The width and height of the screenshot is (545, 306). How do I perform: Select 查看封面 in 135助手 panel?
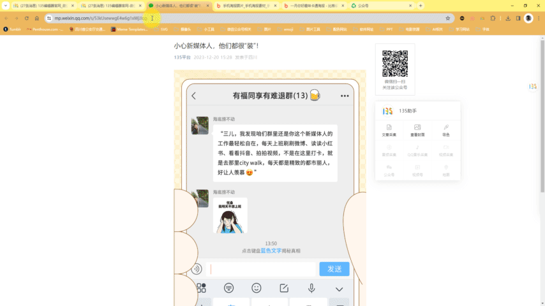coord(417,130)
